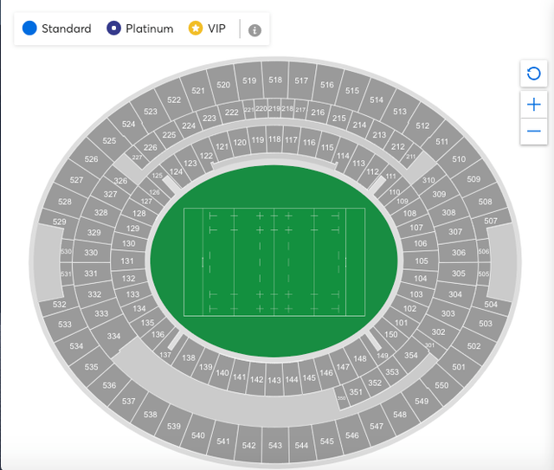Select section 543 in the top tier
This screenshot has height=470, width=554.
(x=275, y=445)
